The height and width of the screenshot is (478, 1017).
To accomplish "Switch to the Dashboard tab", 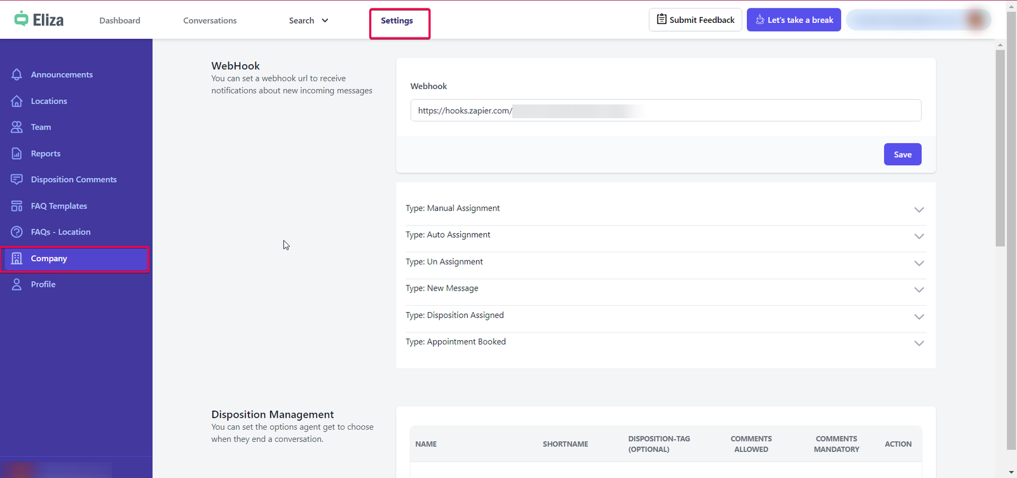I will 119,20.
